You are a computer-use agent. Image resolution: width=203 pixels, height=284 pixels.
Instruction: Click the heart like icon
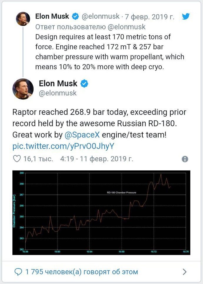pos(17,159)
